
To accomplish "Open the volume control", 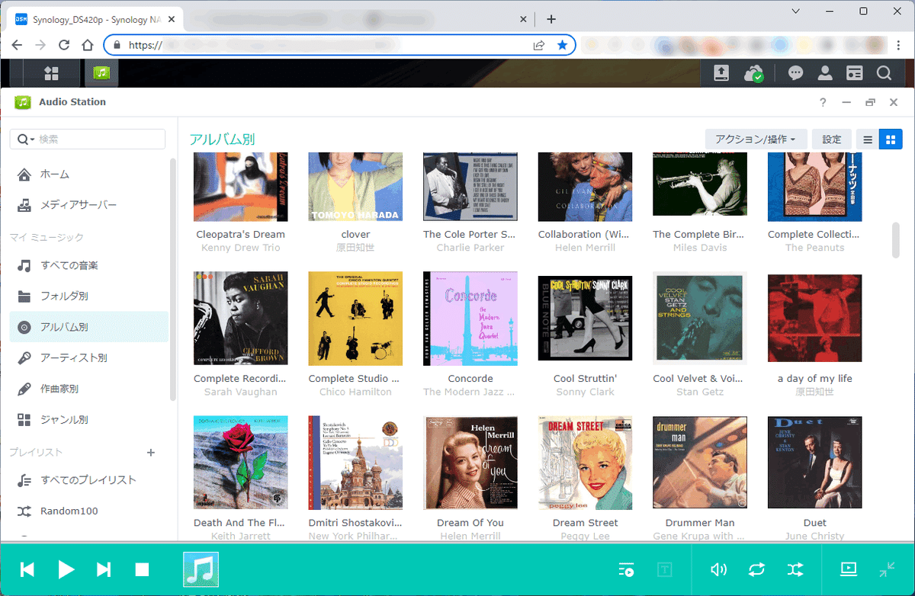I will point(718,569).
